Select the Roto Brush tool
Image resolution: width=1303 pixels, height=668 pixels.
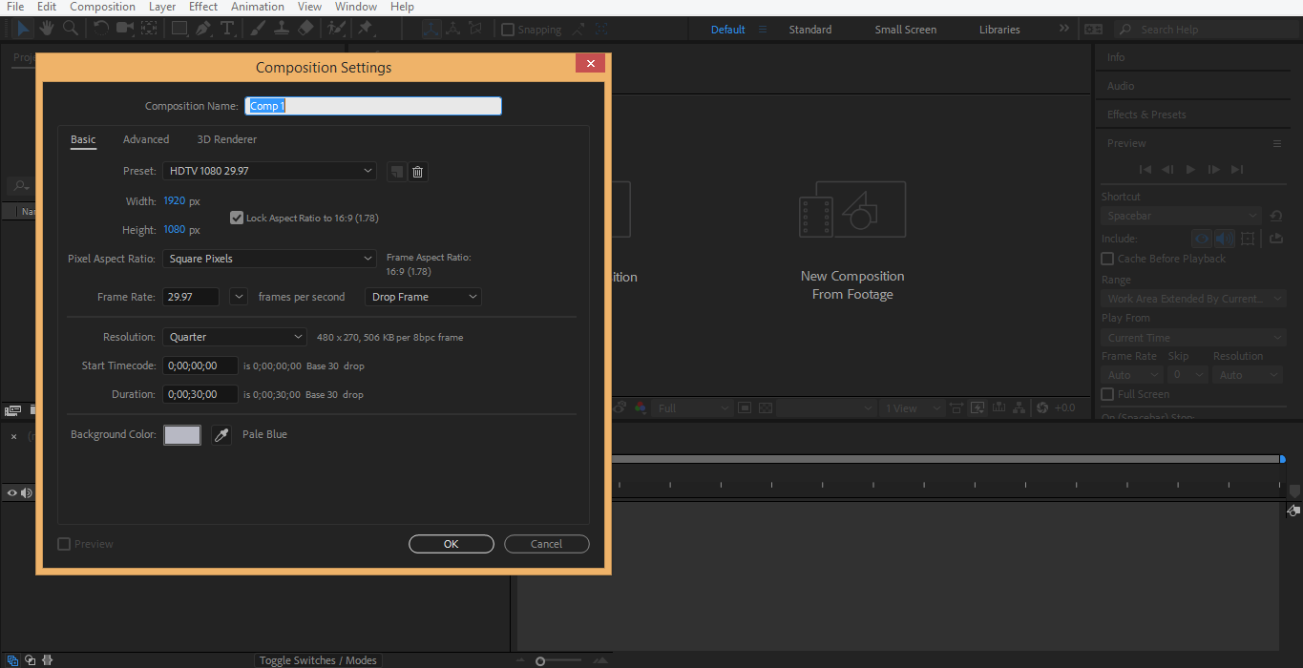pos(335,29)
